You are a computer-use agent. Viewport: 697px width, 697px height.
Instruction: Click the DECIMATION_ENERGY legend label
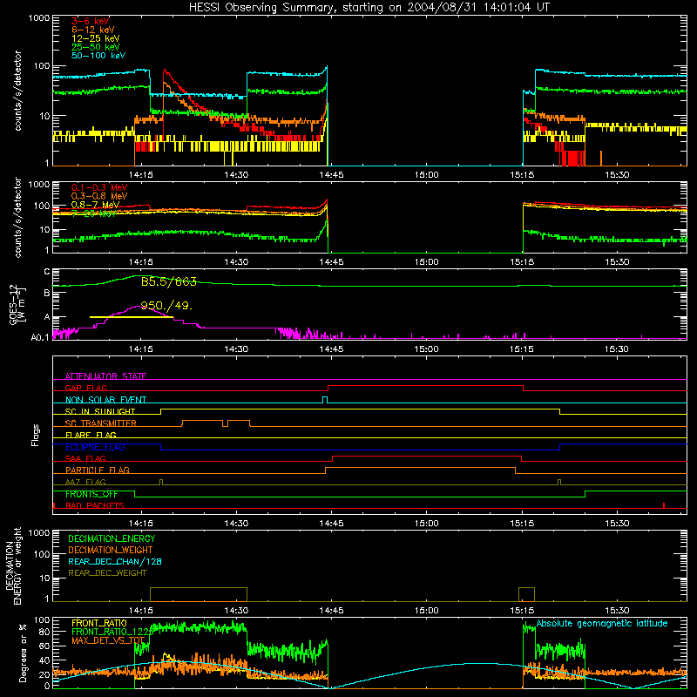coord(112,538)
